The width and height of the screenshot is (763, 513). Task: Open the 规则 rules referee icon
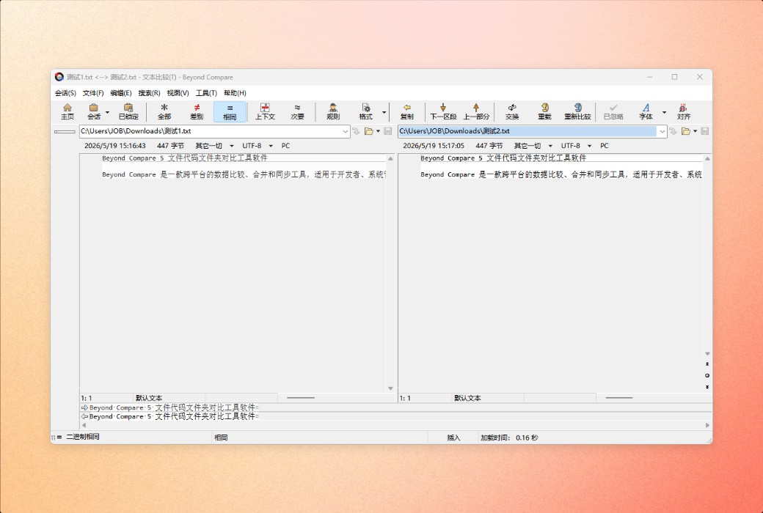click(x=333, y=111)
